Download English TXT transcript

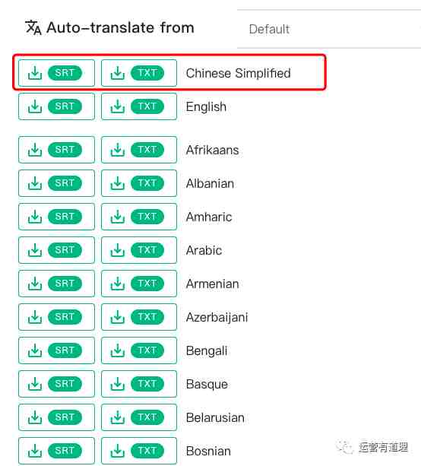pyautogui.click(x=139, y=106)
